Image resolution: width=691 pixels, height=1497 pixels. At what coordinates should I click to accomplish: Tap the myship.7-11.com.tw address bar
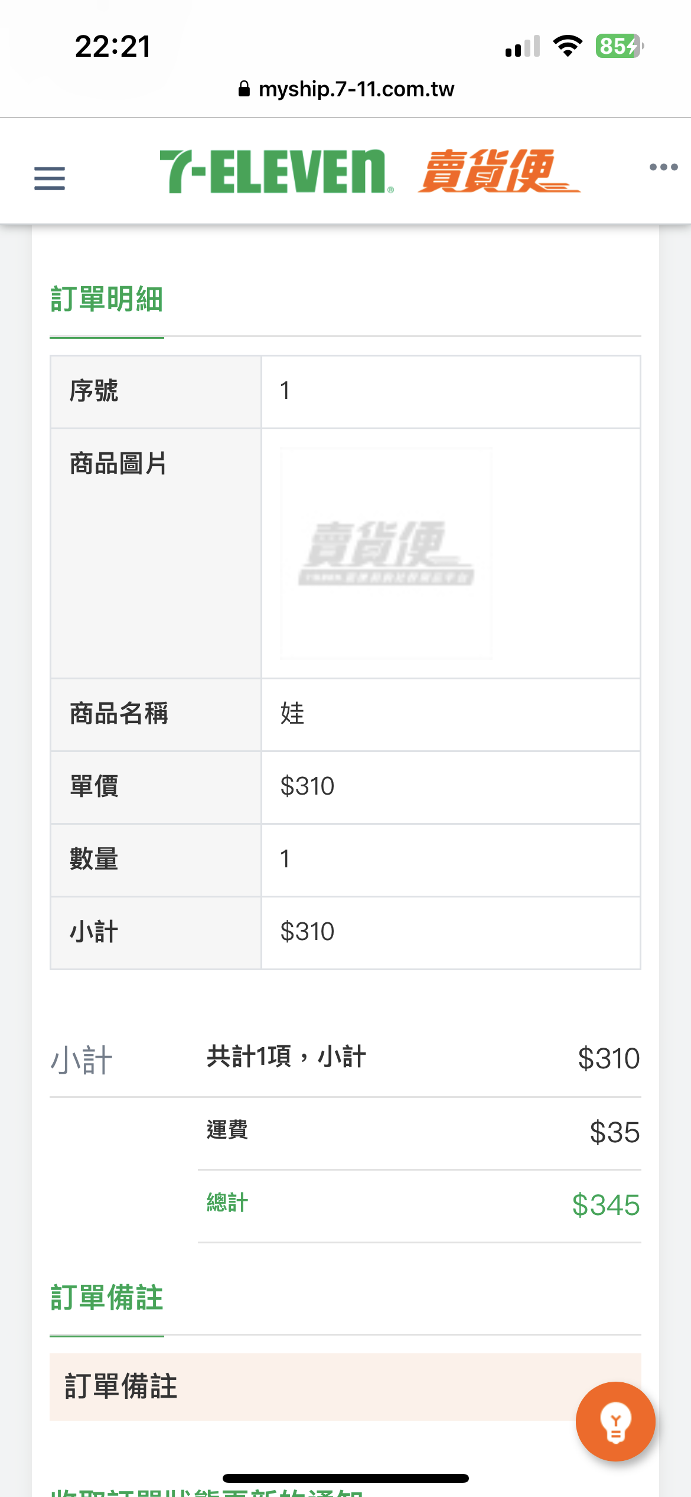(346, 89)
